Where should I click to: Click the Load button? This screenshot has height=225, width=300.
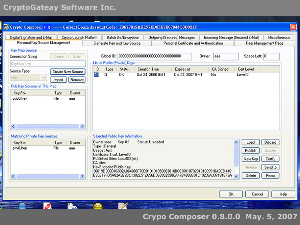(x=250, y=142)
